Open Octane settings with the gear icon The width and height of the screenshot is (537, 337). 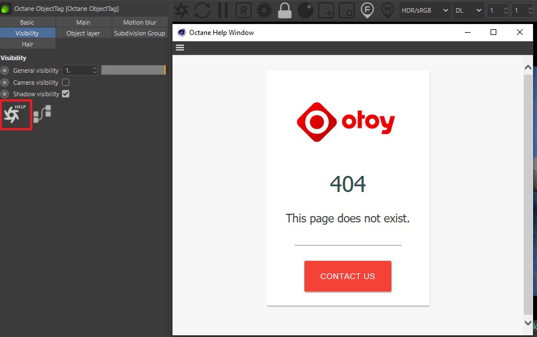(264, 10)
